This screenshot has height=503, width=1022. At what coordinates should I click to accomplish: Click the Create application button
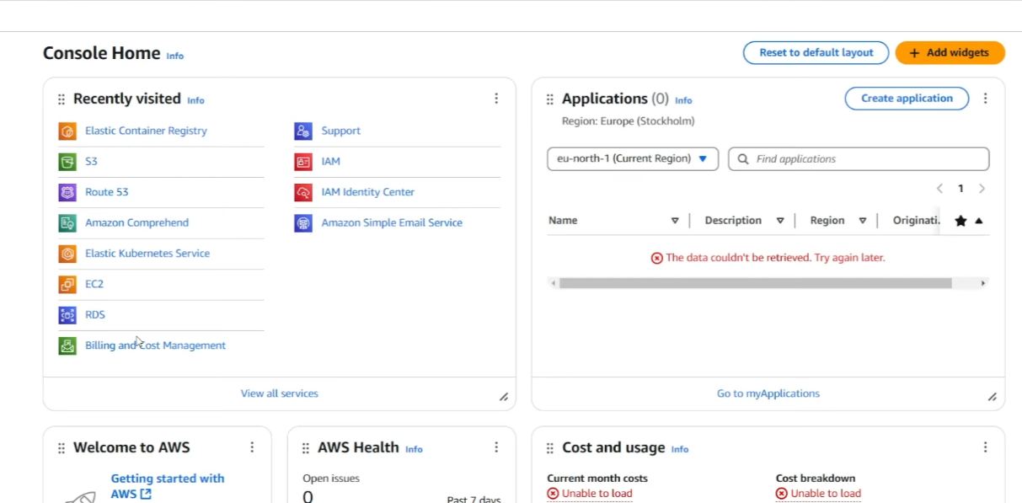point(907,99)
